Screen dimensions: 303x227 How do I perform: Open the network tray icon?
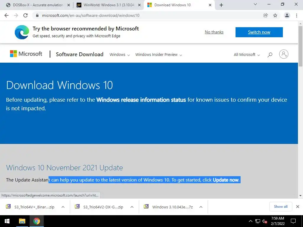pyautogui.click(x=258, y=221)
